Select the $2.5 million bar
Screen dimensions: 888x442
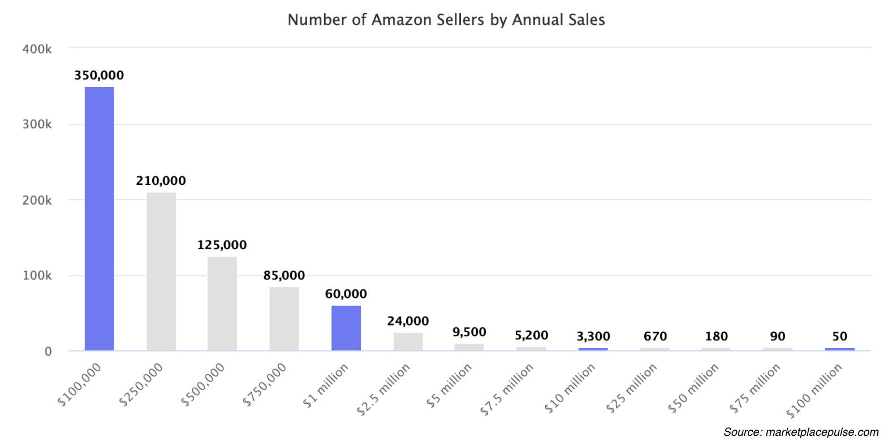(408, 341)
